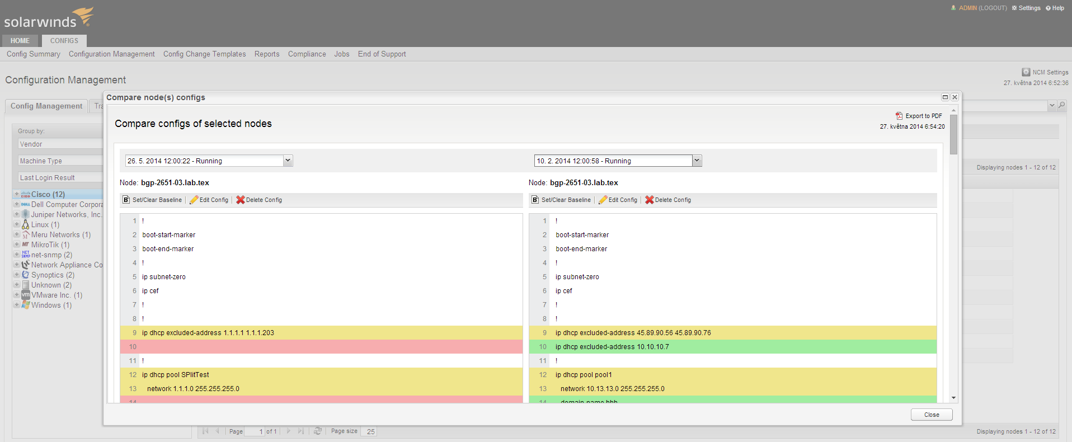Select MikroTik (1) tree item

50,245
